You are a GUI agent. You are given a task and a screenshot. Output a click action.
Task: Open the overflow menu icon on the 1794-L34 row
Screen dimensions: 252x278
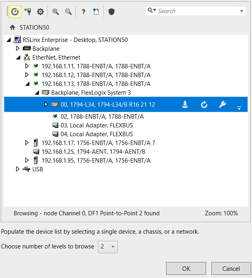click(239, 108)
